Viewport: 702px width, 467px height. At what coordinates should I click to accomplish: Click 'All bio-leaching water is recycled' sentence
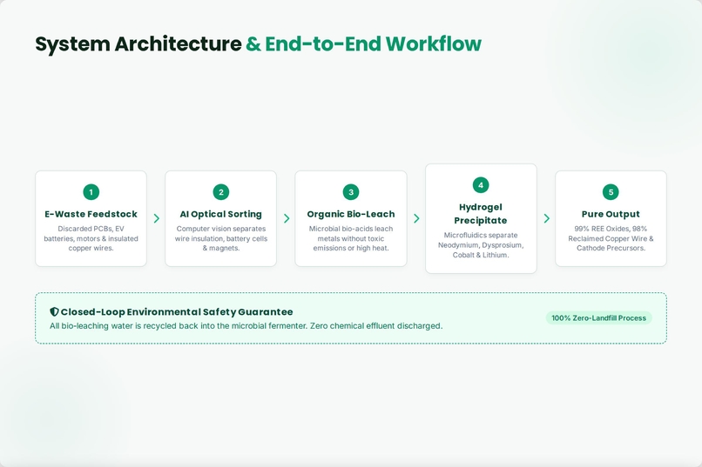(x=246, y=326)
